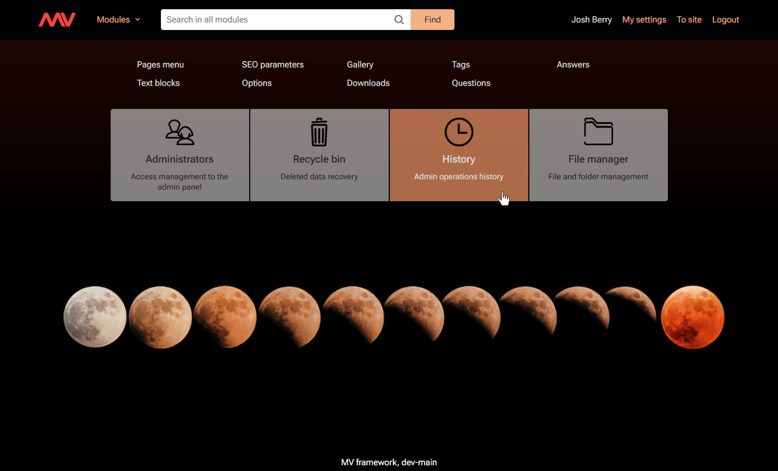Viewport: 778px width, 471px height.
Task: Open the Questions module
Action: (471, 83)
